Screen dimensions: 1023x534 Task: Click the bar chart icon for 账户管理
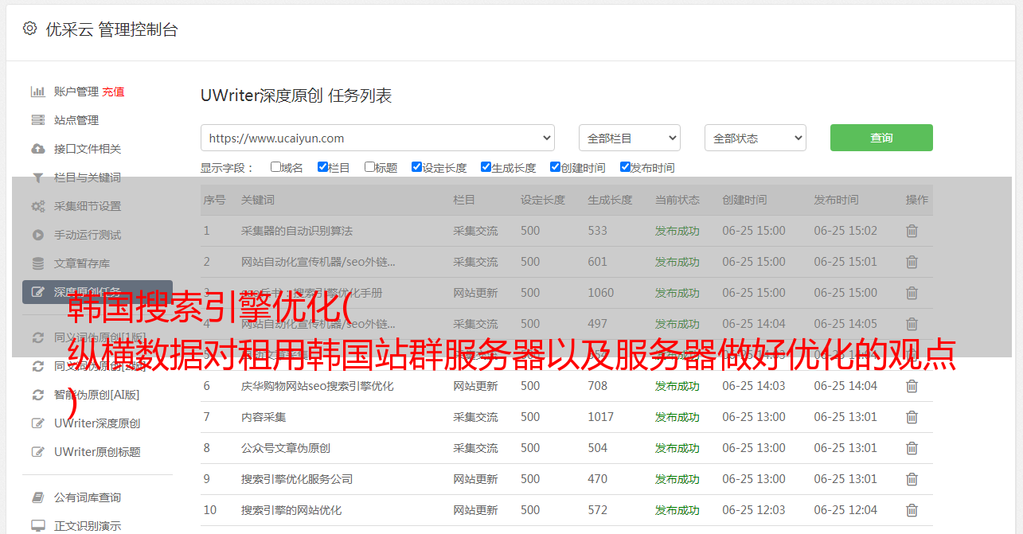coord(37,92)
